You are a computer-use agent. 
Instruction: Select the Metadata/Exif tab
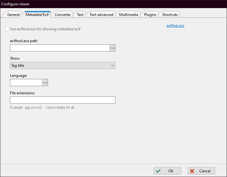click(x=37, y=15)
